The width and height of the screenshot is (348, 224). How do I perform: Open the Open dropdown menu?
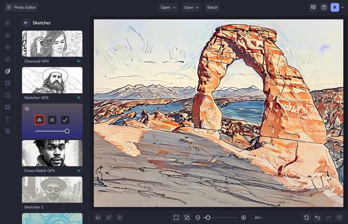pos(168,7)
